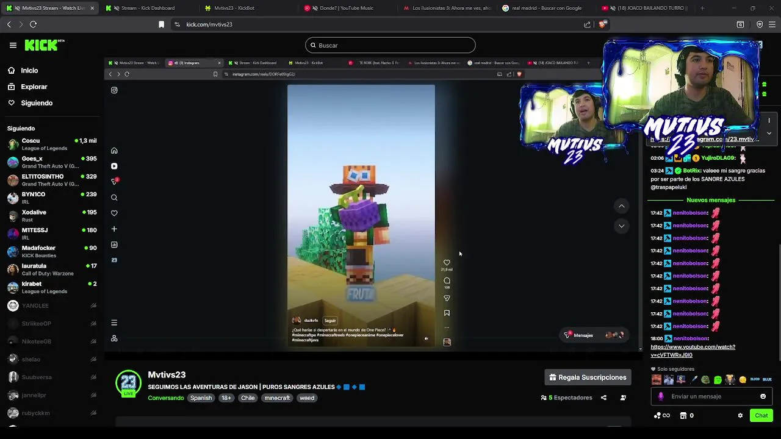Open Siguiendo in Kick sidebar

point(37,103)
